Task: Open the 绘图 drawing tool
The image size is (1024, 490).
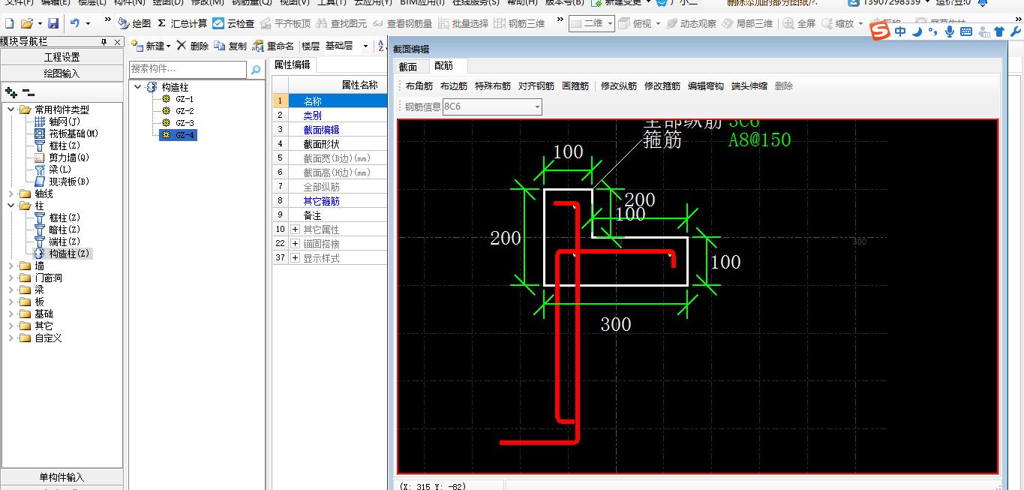Action: pyautogui.click(x=134, y=24)
